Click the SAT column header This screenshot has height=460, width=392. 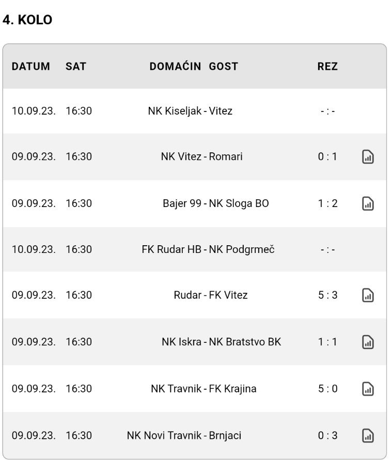(x=76, y=66)
